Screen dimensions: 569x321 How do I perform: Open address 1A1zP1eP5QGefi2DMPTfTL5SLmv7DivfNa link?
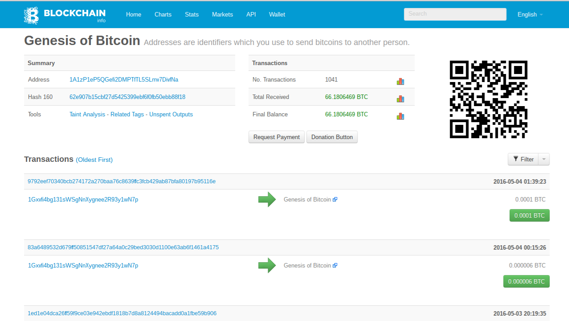[124, 79]
